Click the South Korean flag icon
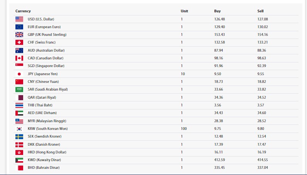The height and width of the screenshot is (175, 307). (19, 129)
